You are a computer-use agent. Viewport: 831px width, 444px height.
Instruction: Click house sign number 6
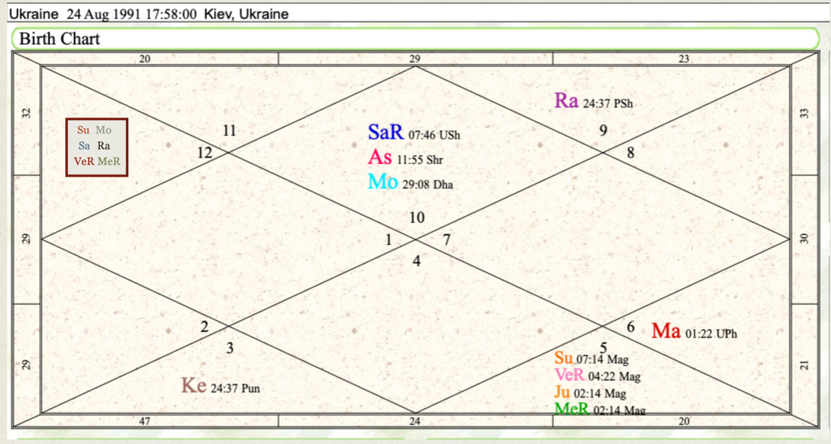coord(630,327)
